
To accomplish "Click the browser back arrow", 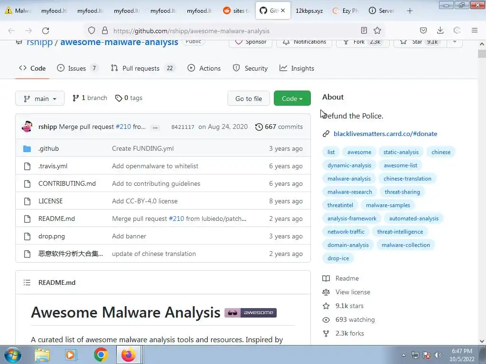I will point(11,31).
